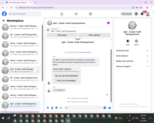Select the Apti chat in the sidebar list

click(21, 105)
